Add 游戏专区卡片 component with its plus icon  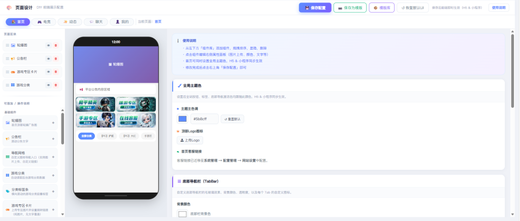pos(53,210)
